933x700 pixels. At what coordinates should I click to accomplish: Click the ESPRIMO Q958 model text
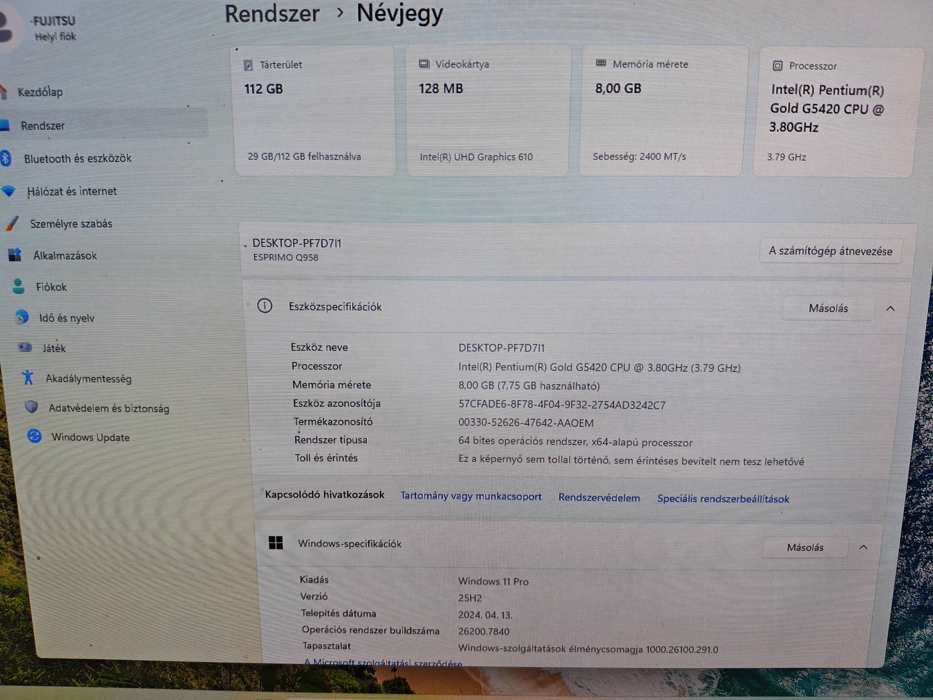tap(286, 257)
